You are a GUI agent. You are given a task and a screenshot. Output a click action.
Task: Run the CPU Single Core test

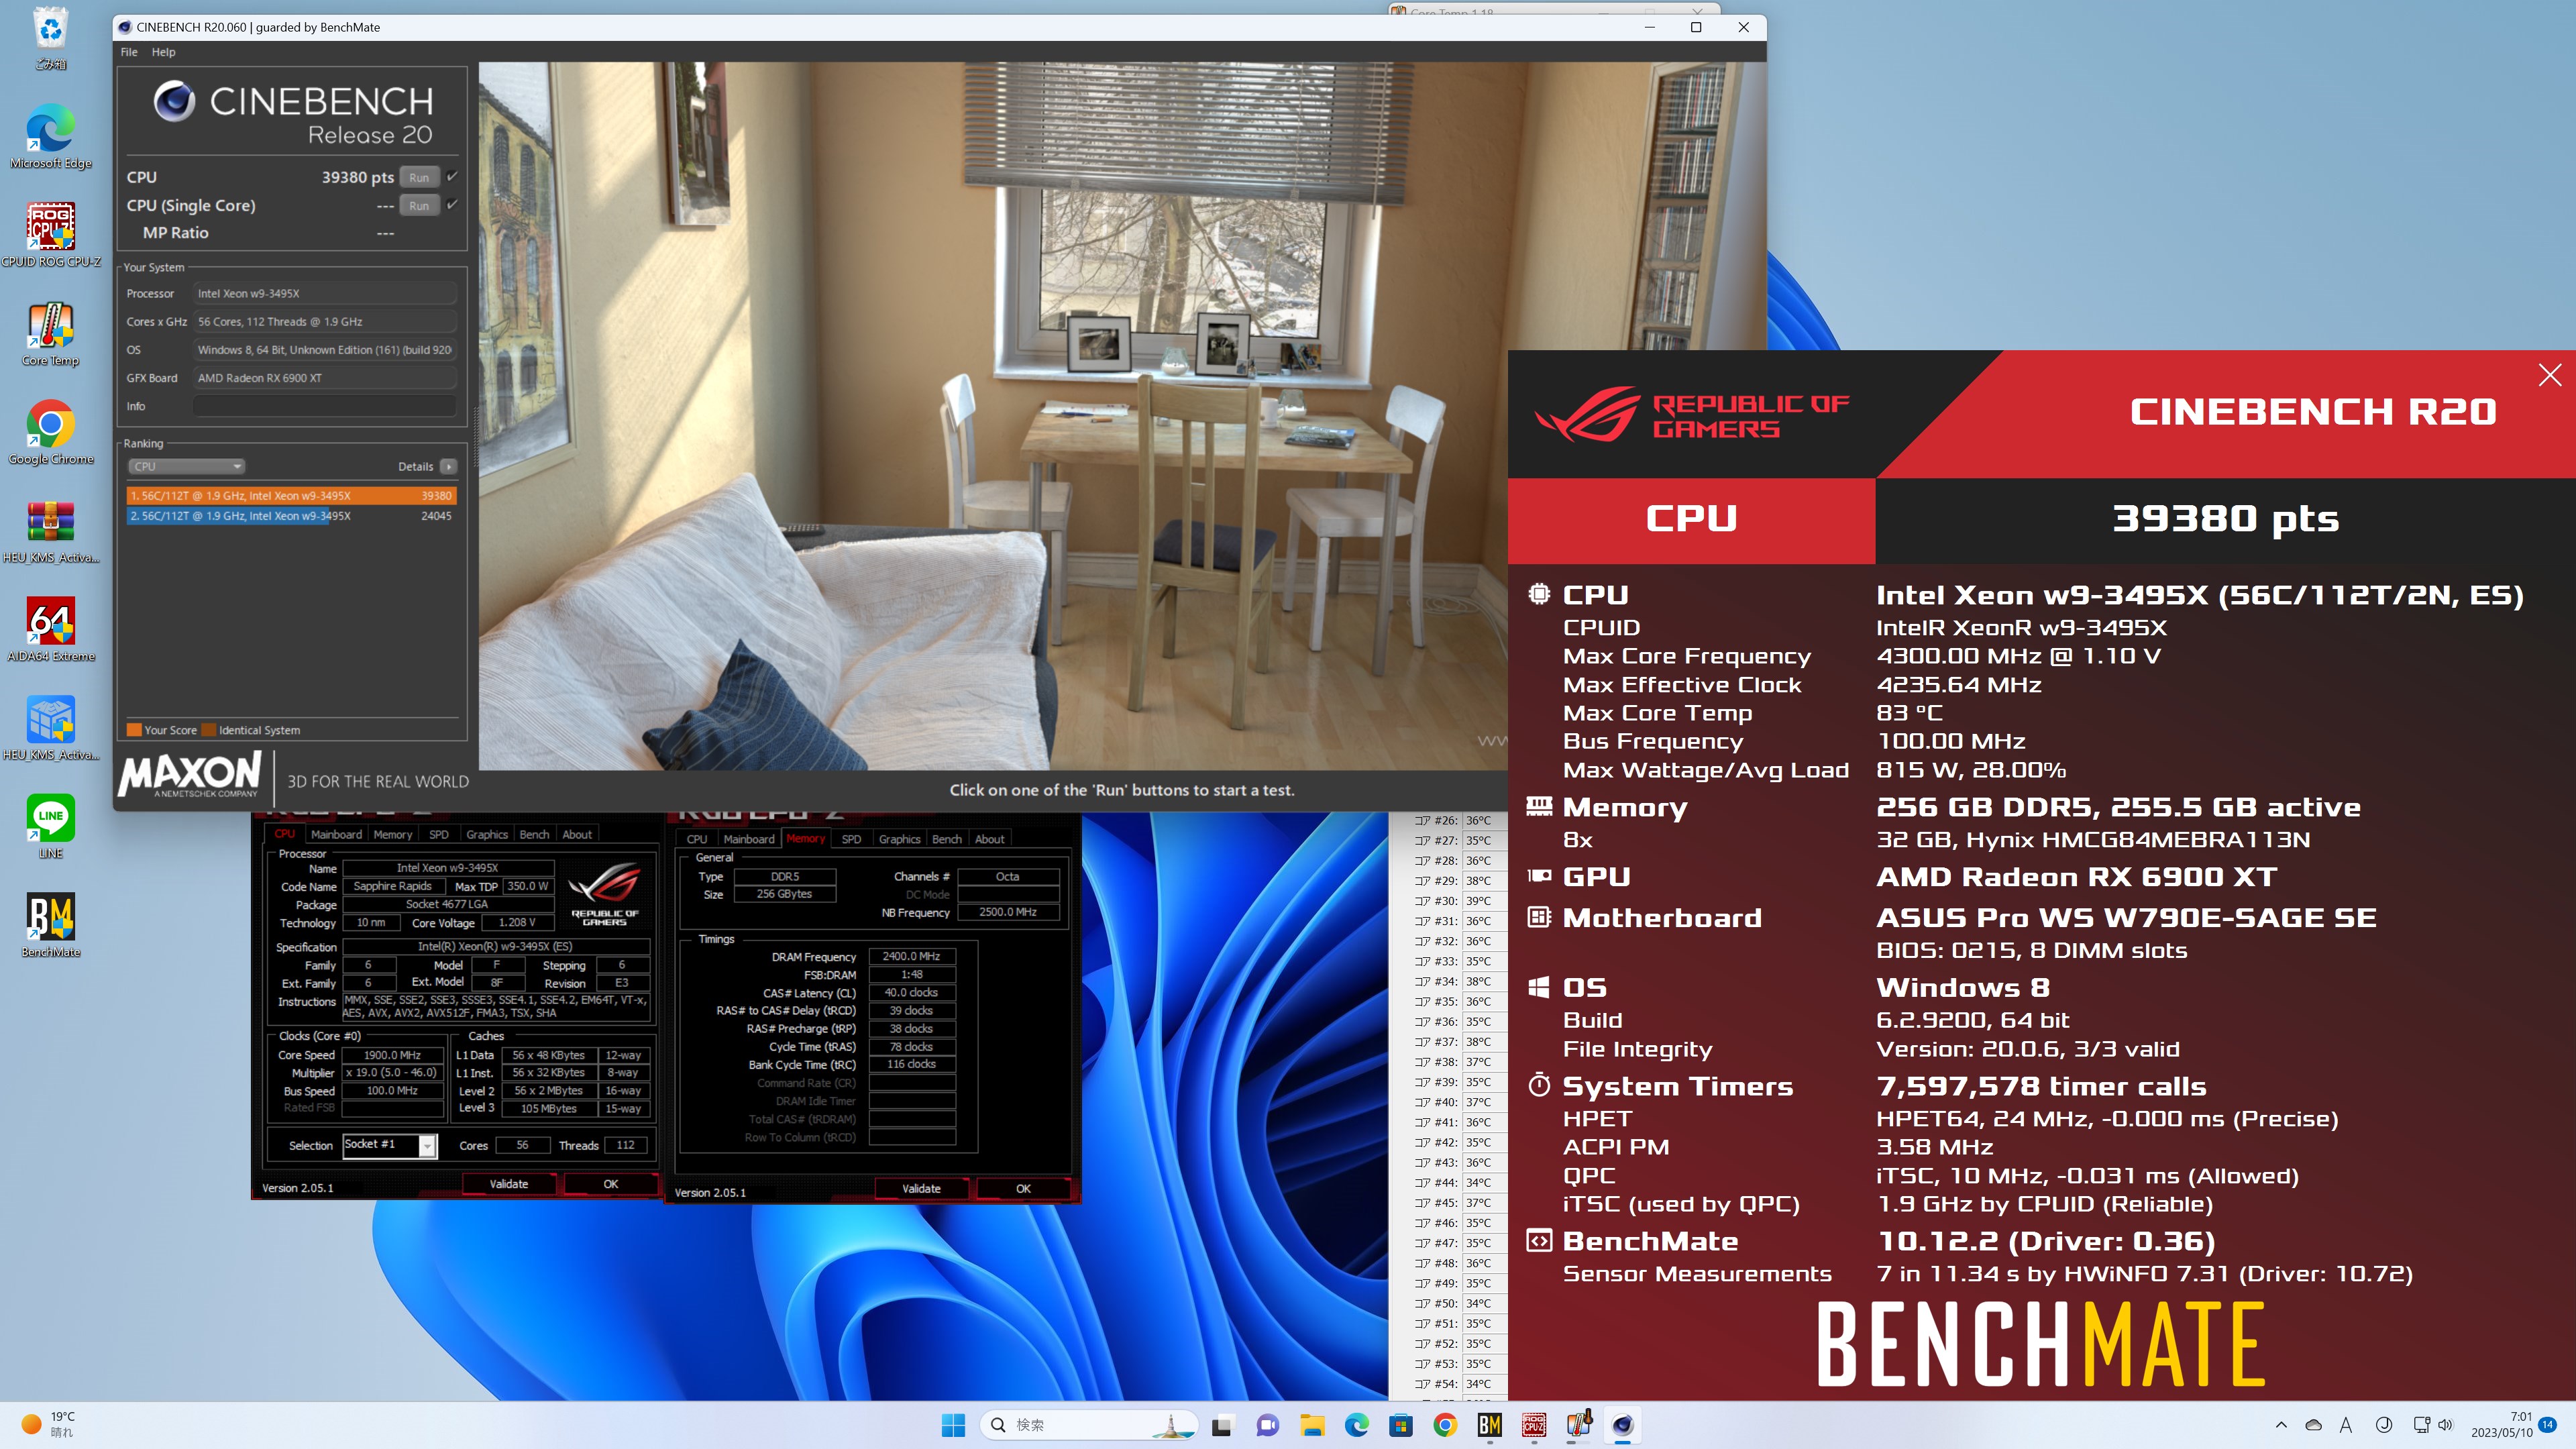[x=419, y=205]
